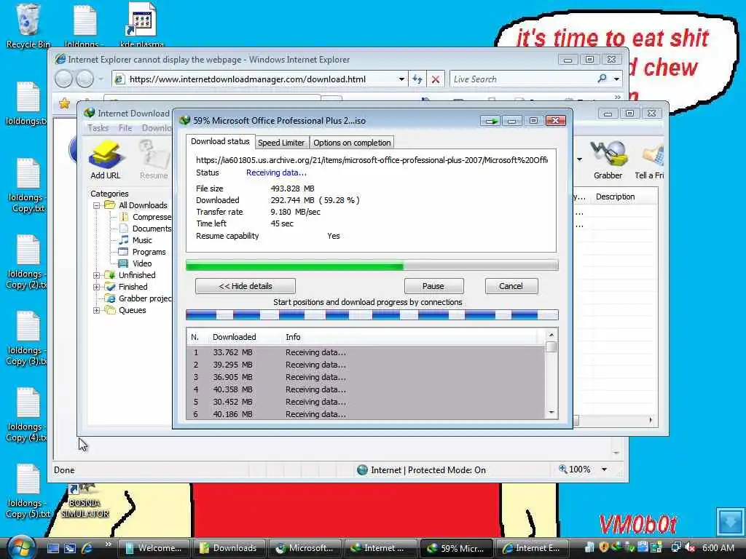Click the IE refresh icon beside address bar
Screen dimensions: 746x559
click(x=417, y=79)
